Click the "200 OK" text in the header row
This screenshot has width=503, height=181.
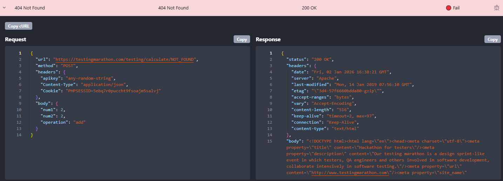[309, 8]
